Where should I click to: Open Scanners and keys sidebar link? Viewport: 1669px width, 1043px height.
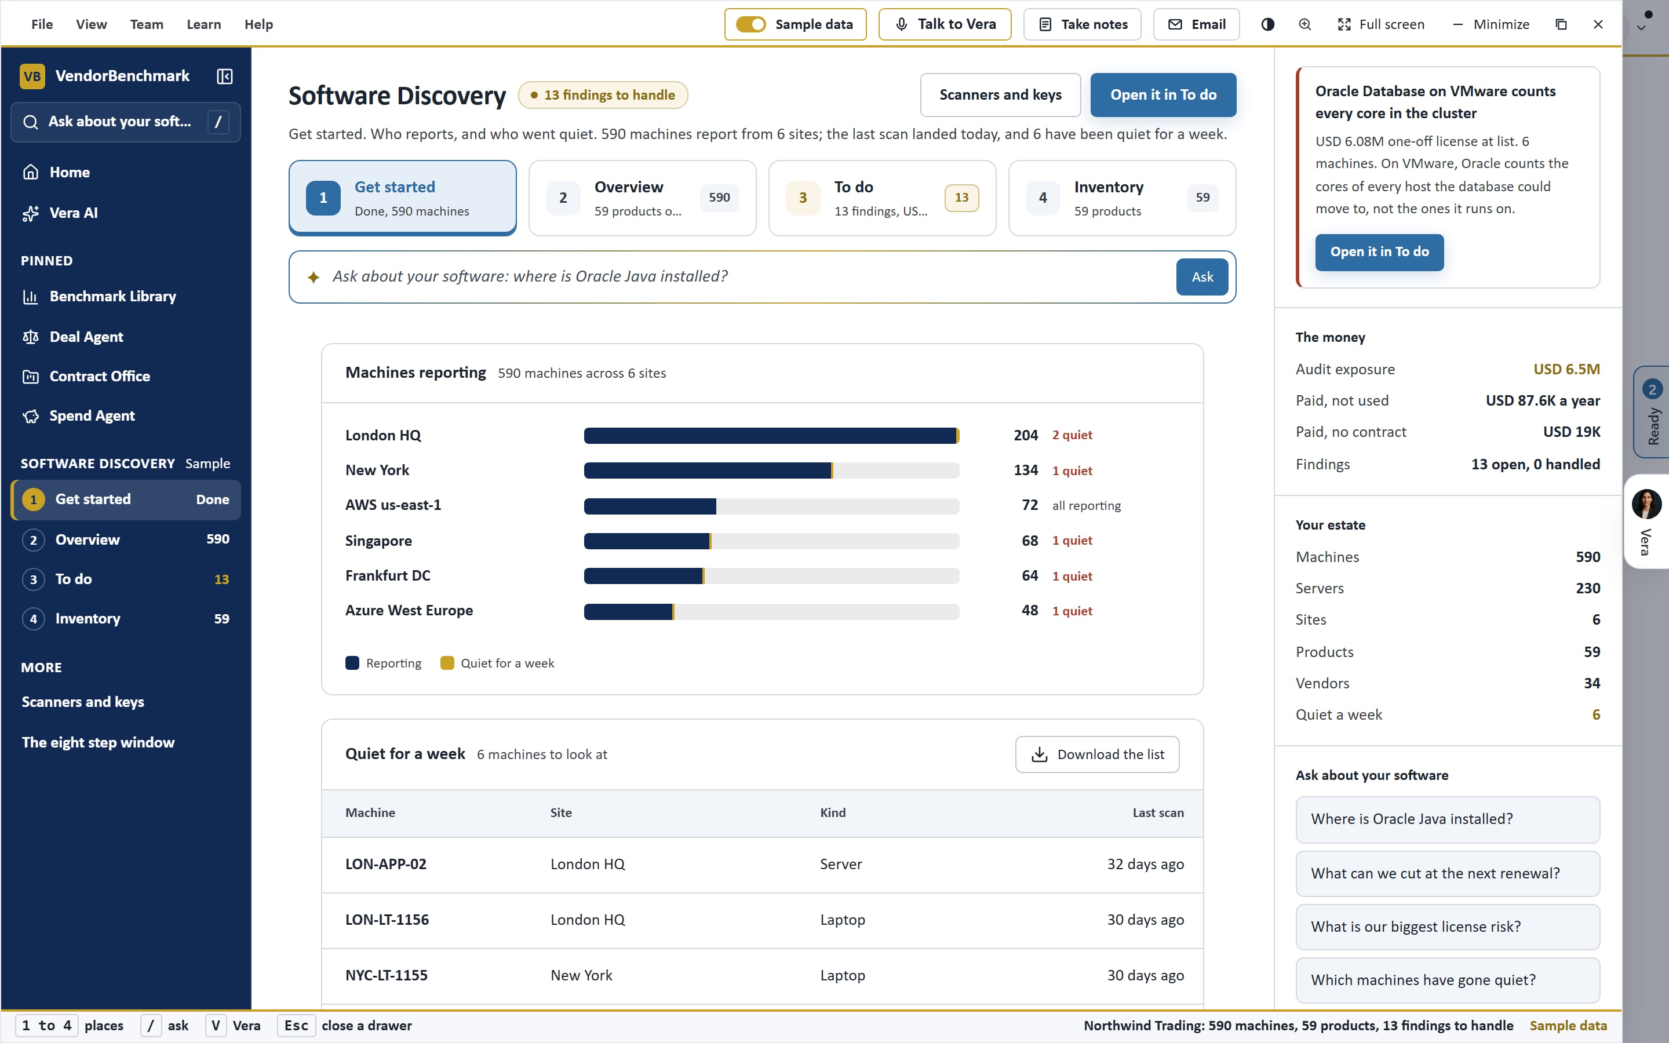click(x=83, y=702)
